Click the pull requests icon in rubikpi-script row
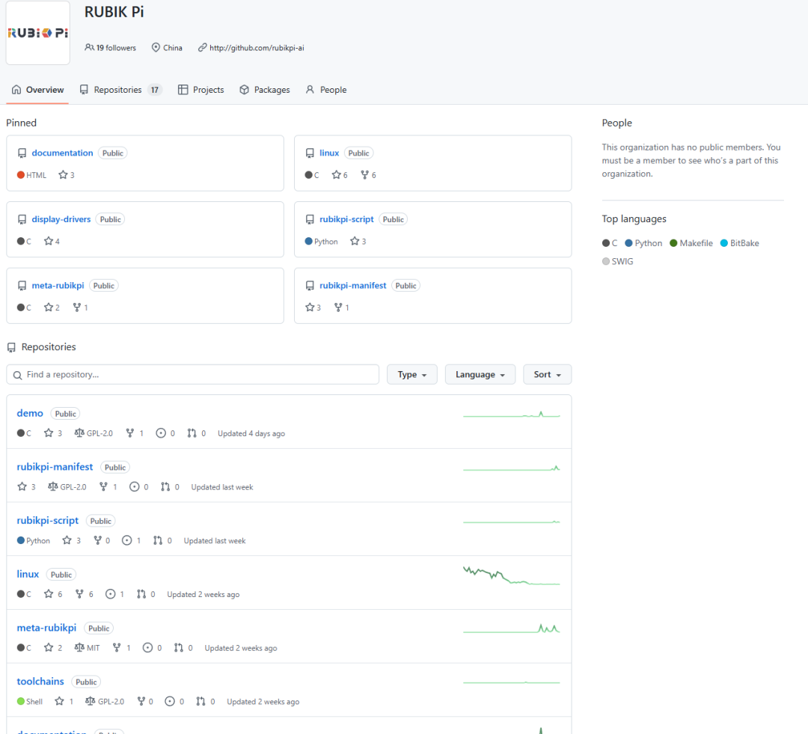This screenshot has height=734, width=808. 158,540
